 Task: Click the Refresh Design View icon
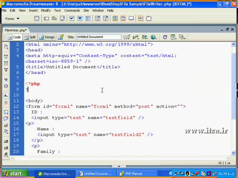click(x=165, y=37)
